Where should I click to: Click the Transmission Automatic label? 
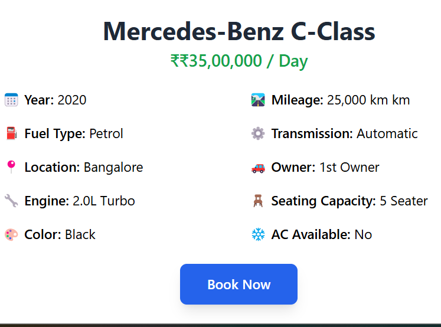(344, 133)
